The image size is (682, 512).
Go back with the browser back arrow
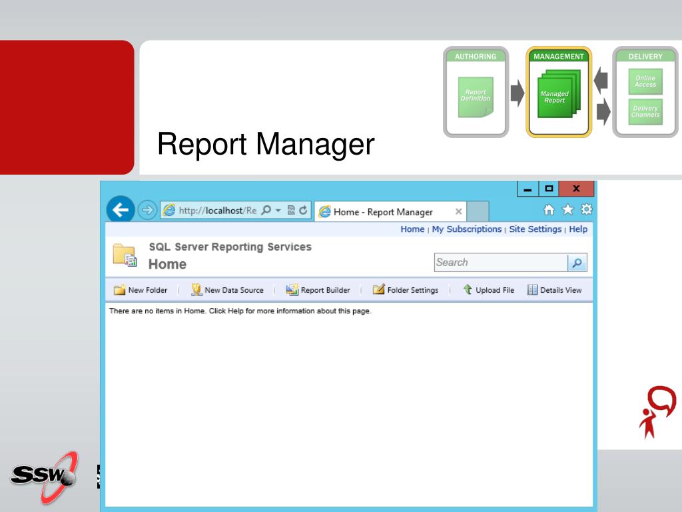point(121,210)
